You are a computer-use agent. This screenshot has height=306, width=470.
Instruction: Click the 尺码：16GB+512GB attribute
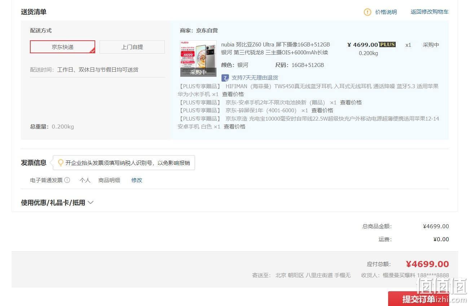click(299, 65)
